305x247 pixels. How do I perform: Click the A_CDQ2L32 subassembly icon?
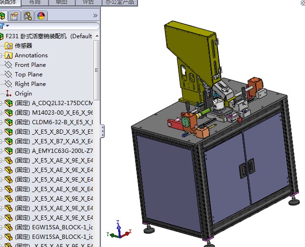(9, 103)
